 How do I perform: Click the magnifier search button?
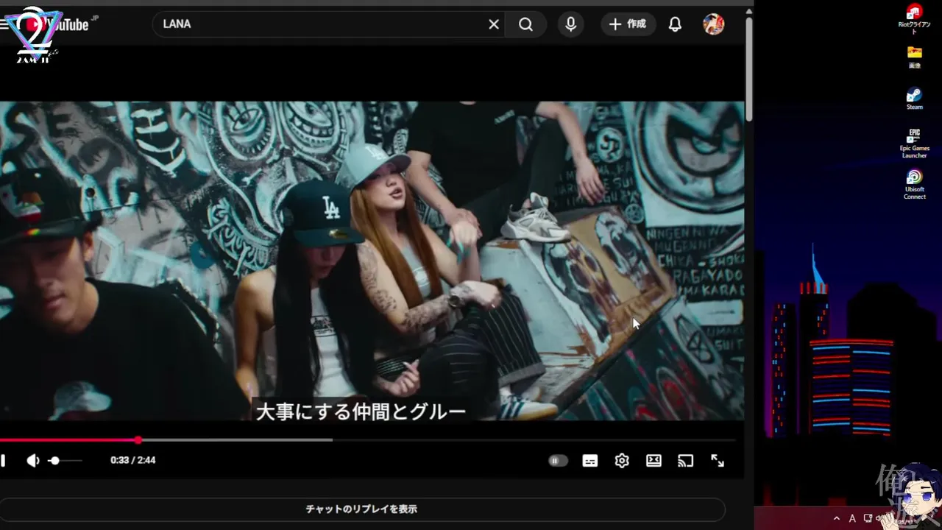coord(525,24)
